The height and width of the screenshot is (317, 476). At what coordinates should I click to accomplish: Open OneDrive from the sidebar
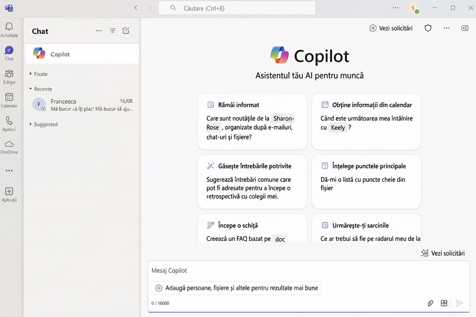pos(9,147)
